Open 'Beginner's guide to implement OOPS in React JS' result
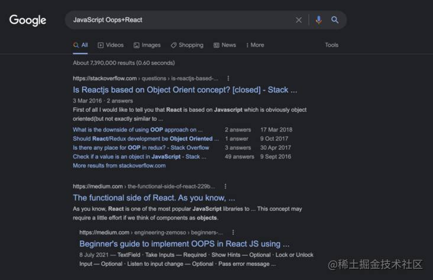Screen dimensions: 433x280 (184, 244)
